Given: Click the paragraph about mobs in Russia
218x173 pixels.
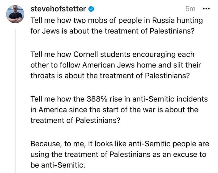Looking at the screenshot, I should coord(117,26).
